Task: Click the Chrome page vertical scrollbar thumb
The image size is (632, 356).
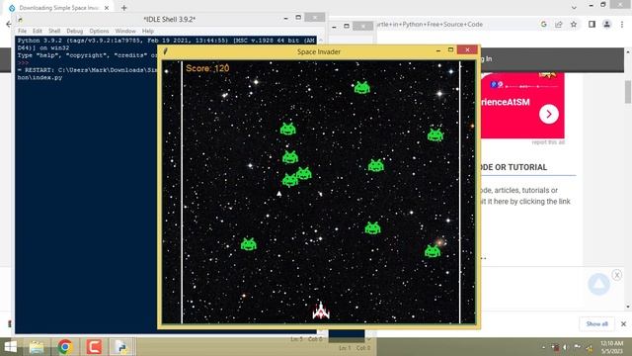Action: pyautogui.click(x=628, y=92)
